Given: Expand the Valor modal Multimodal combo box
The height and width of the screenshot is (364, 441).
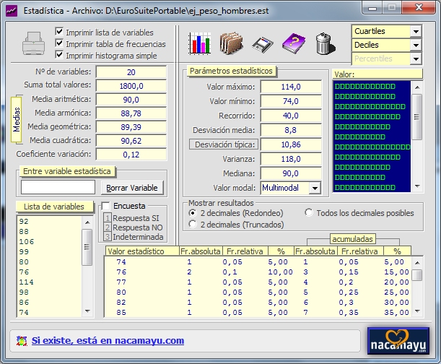Looking at the screenshot, I should (314, 188).
